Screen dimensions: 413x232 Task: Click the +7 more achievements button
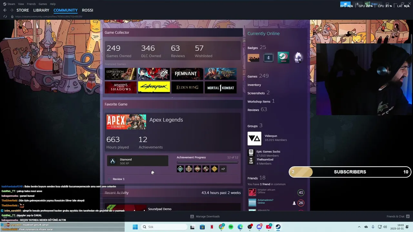[x=223, y=169]
